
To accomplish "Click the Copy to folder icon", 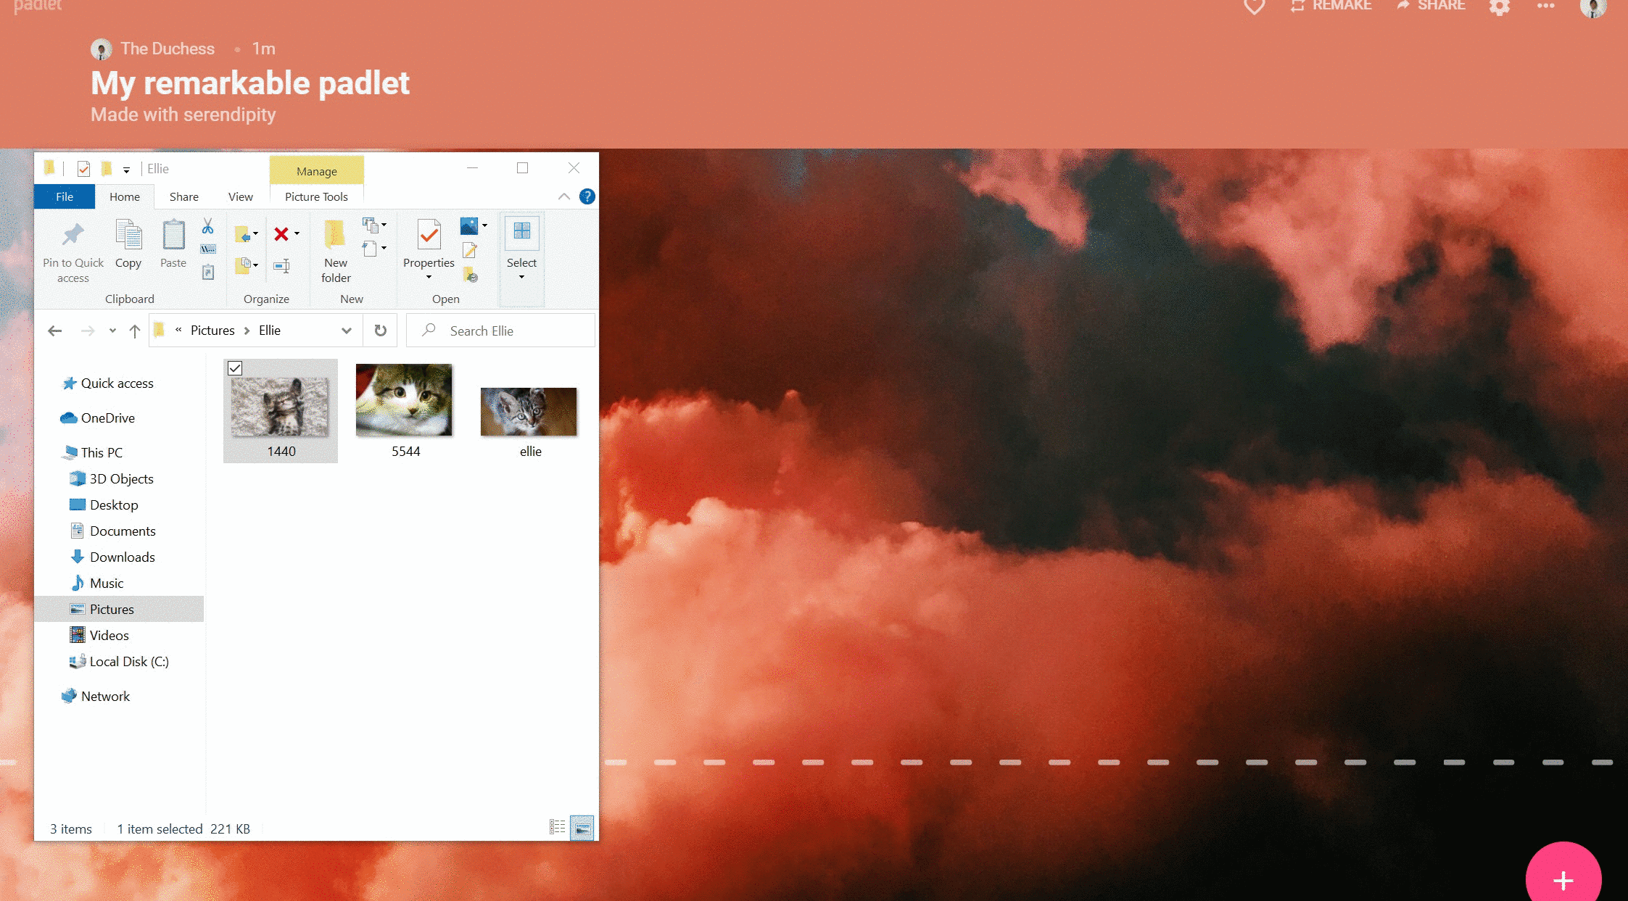I will point(243,265).
